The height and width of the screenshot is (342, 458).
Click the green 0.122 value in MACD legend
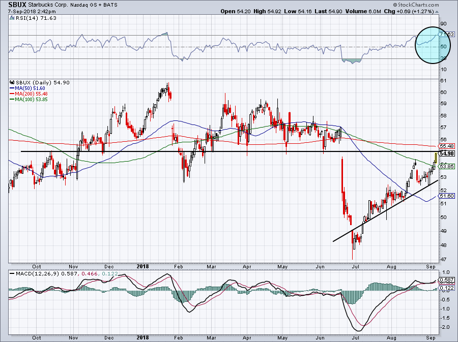click(110, 274)
